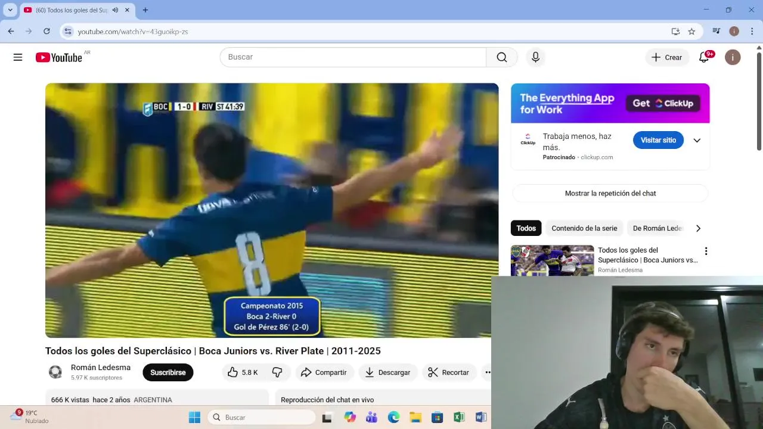Start voice search with the microphone
Image resolution: width=763 pixels, height=429 pixels.
tap(535, 57)
